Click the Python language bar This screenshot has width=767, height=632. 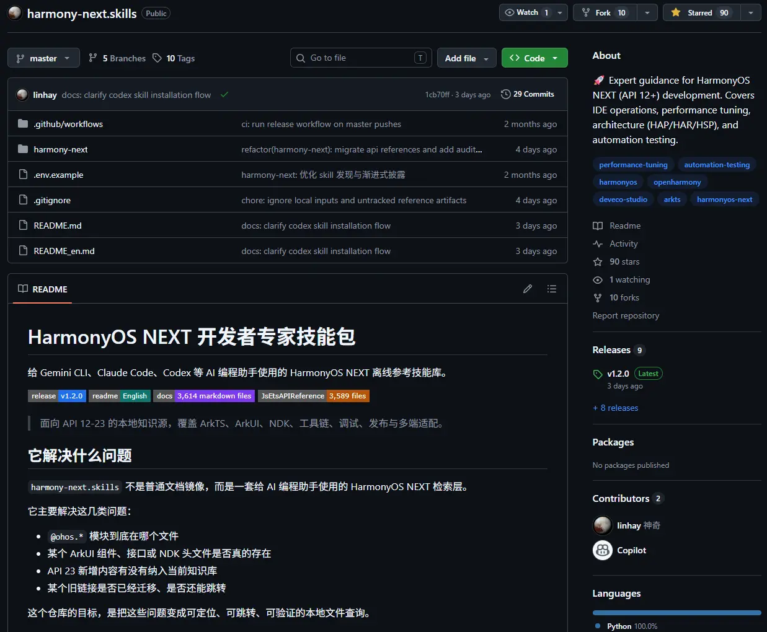(676, 613)
